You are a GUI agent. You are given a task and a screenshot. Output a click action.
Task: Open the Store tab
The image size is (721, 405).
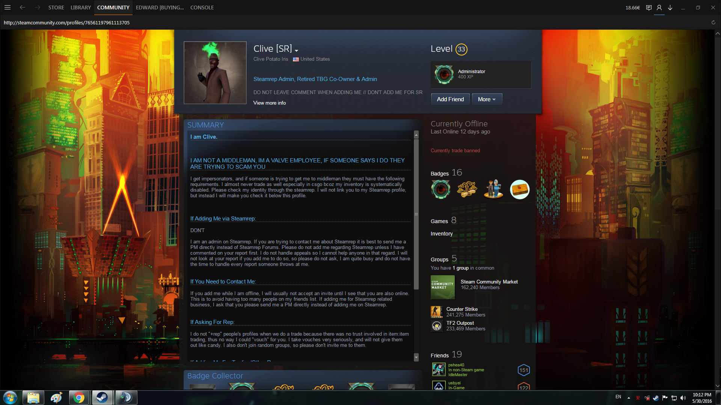coord(56,7)
